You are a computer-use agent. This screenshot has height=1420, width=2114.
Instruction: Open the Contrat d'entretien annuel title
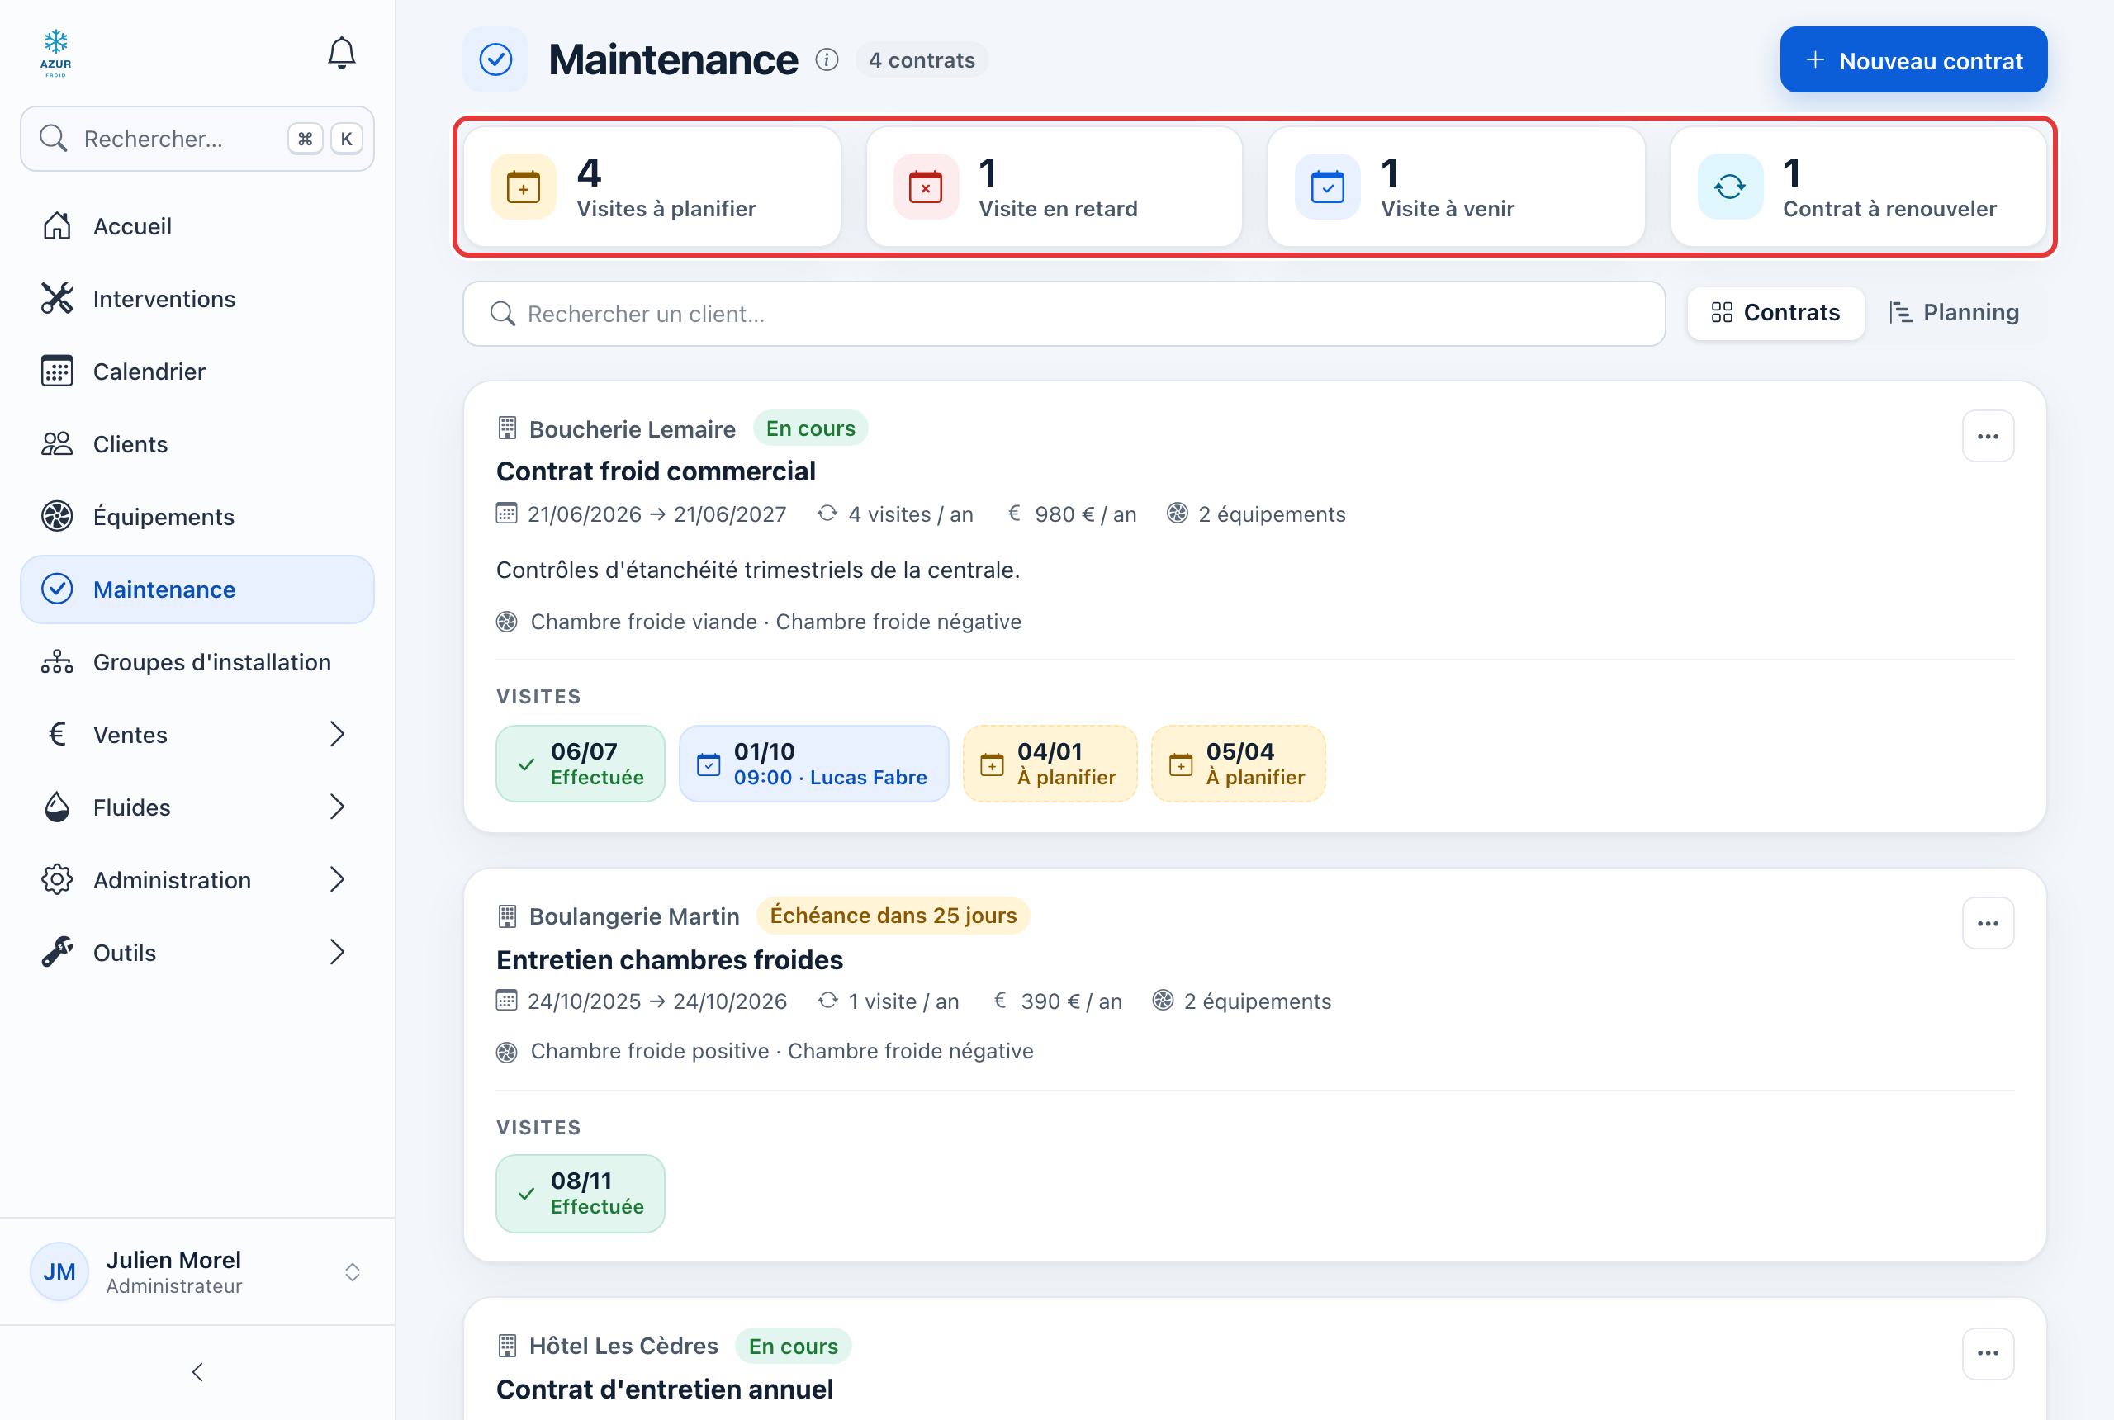[664, 1389]
